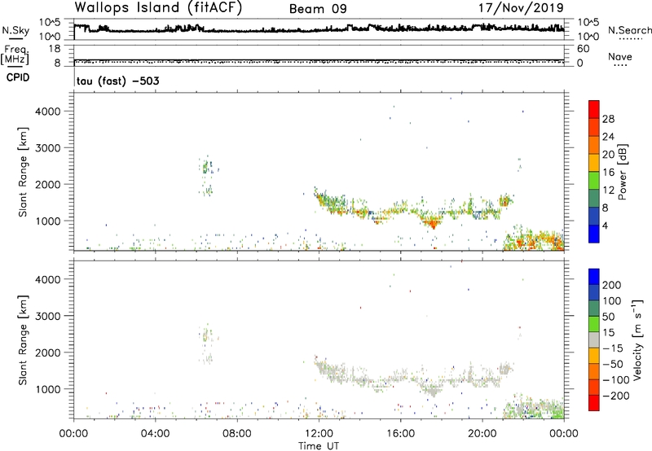
Task: Click the 'Wallops Island (fitACF)' title
Action: tap(158, 7)
